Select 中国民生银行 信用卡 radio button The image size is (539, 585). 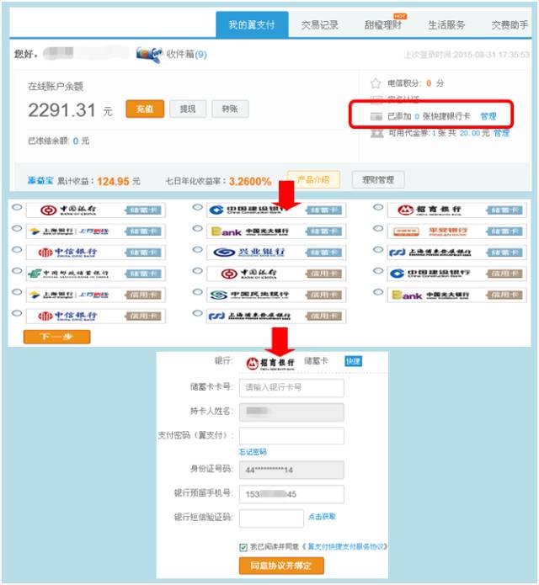point(198,292)
